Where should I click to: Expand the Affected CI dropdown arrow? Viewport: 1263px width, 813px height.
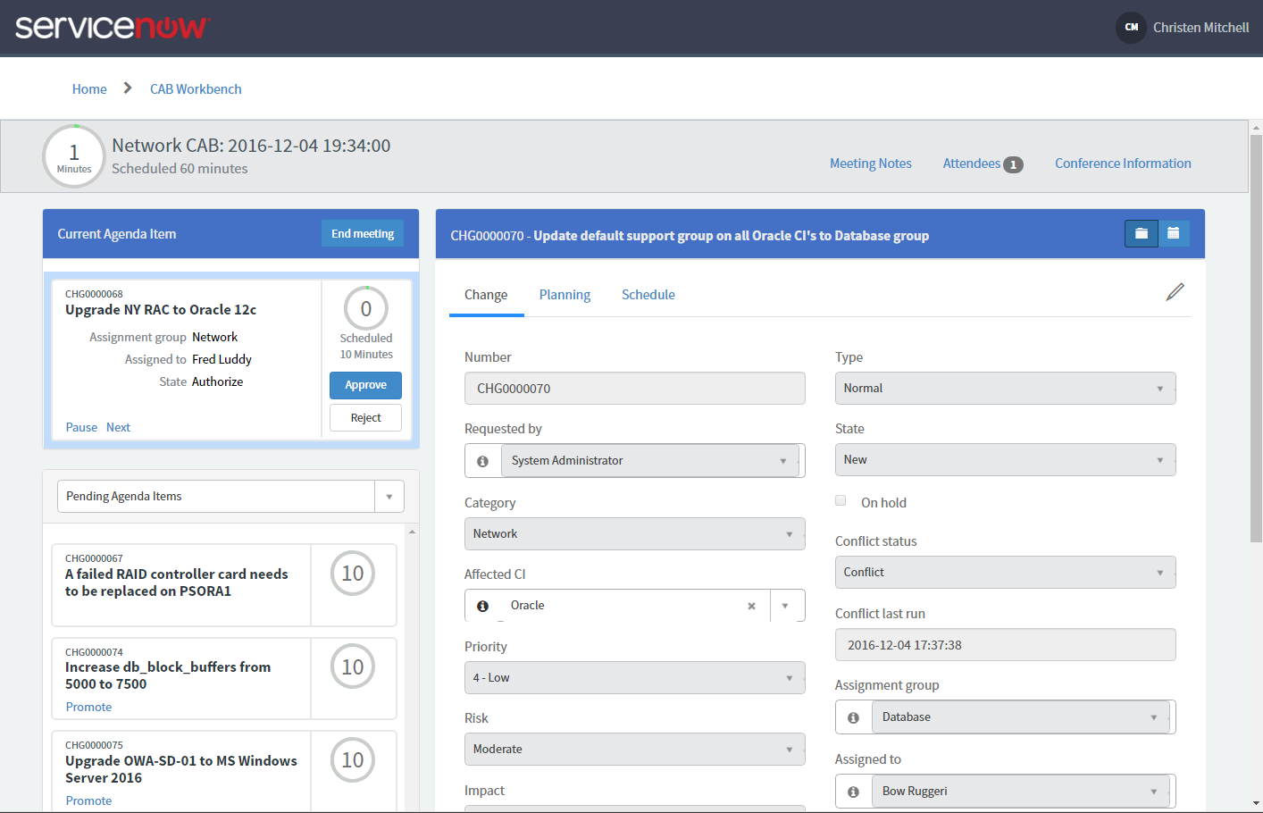pos(786,606)
